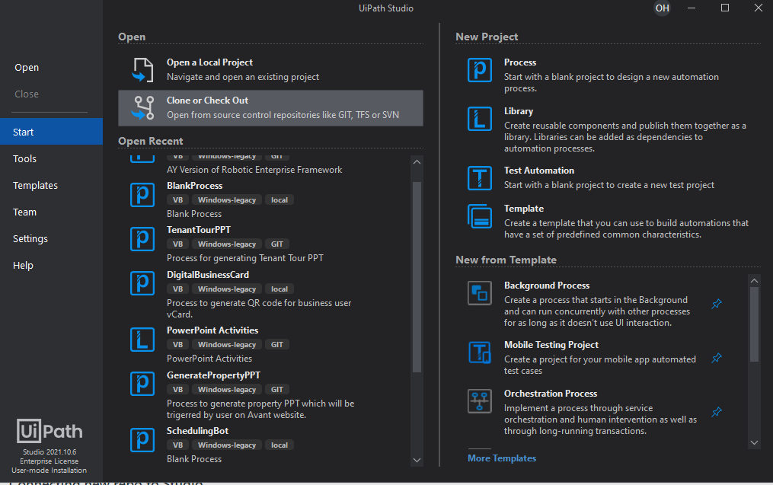Screen dimensions: 773x485
Task: Select Clone or Check Out option
Action: click(270, 108)
